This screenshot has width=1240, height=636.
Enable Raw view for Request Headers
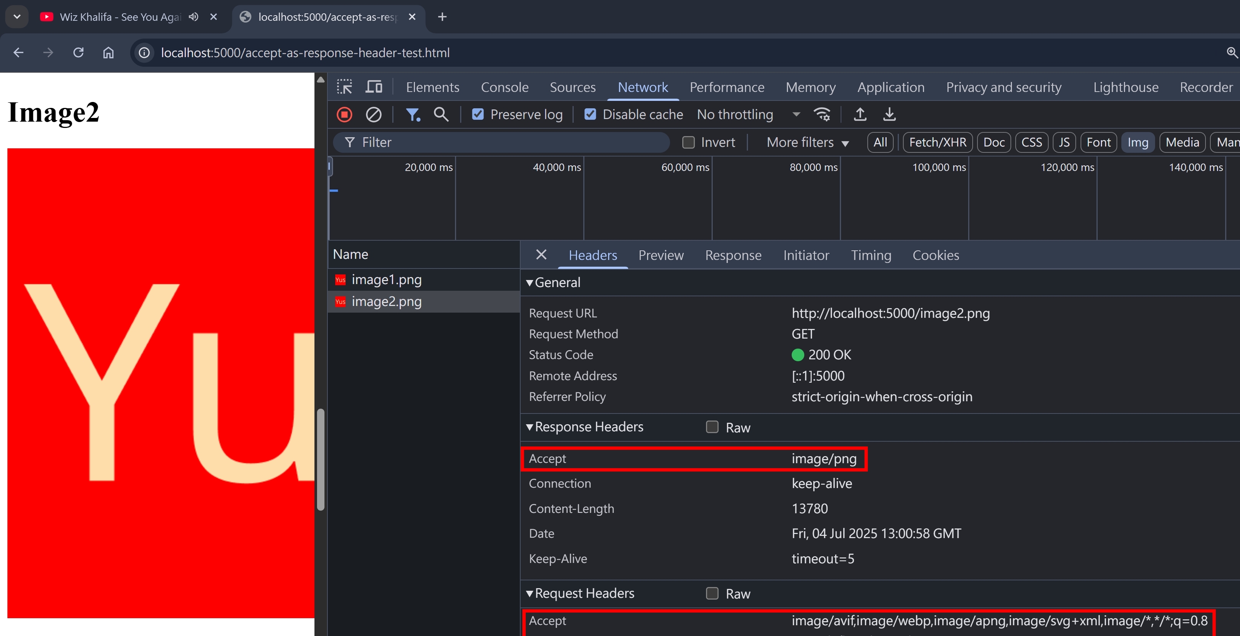point(712,593)
